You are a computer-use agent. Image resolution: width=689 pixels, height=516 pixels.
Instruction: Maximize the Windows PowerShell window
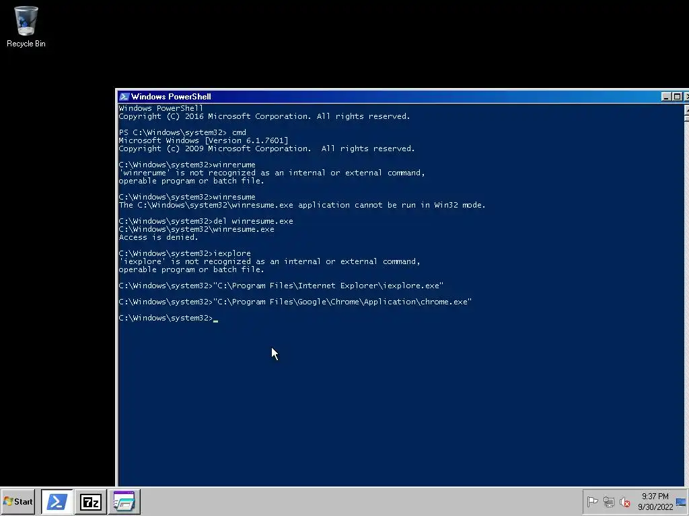pos(677,97)
